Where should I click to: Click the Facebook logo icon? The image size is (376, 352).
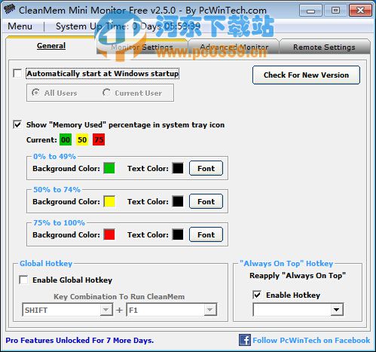click(244, 340)
